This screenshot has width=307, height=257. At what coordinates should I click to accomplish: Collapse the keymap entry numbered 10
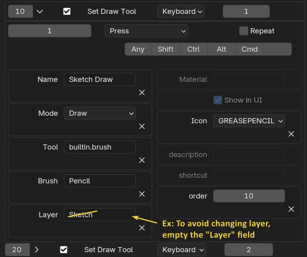click(x=40, y=12)
